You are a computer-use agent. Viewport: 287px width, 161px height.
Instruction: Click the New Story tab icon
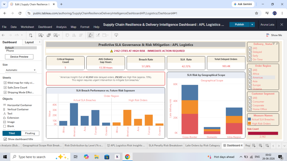tap(267, 145)
